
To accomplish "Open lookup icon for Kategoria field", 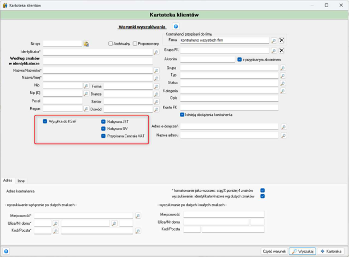I will (283, 91).
